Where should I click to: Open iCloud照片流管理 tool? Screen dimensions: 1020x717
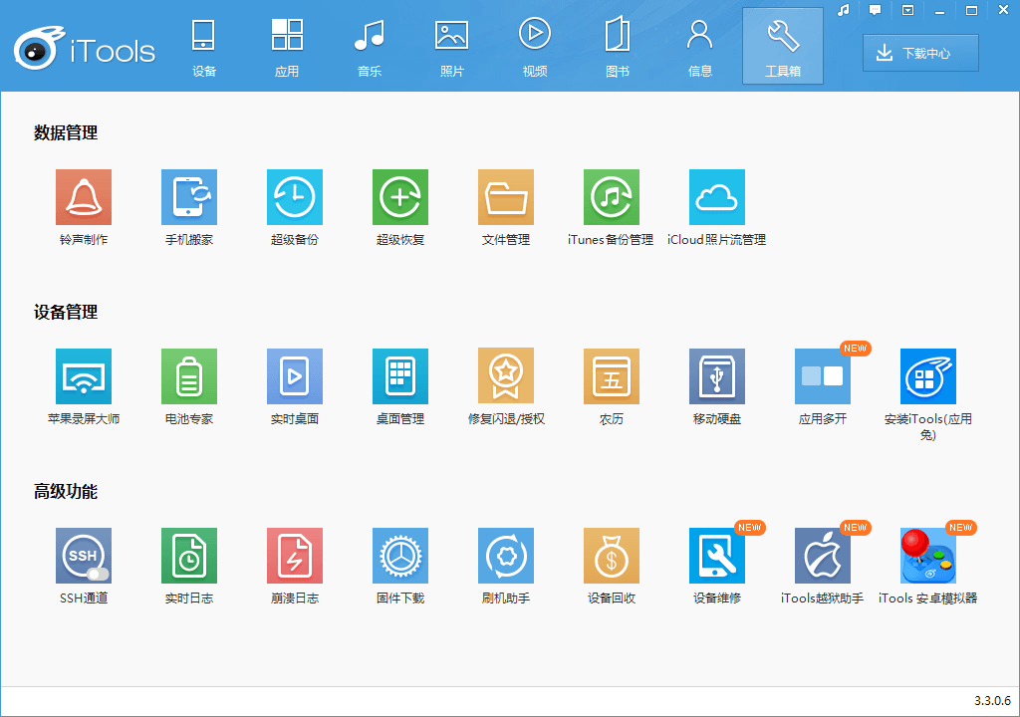point(717,197)
